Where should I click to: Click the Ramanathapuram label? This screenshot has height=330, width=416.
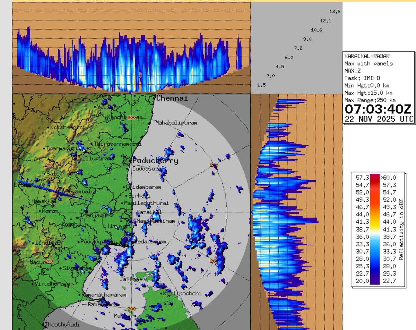(104, 295)
